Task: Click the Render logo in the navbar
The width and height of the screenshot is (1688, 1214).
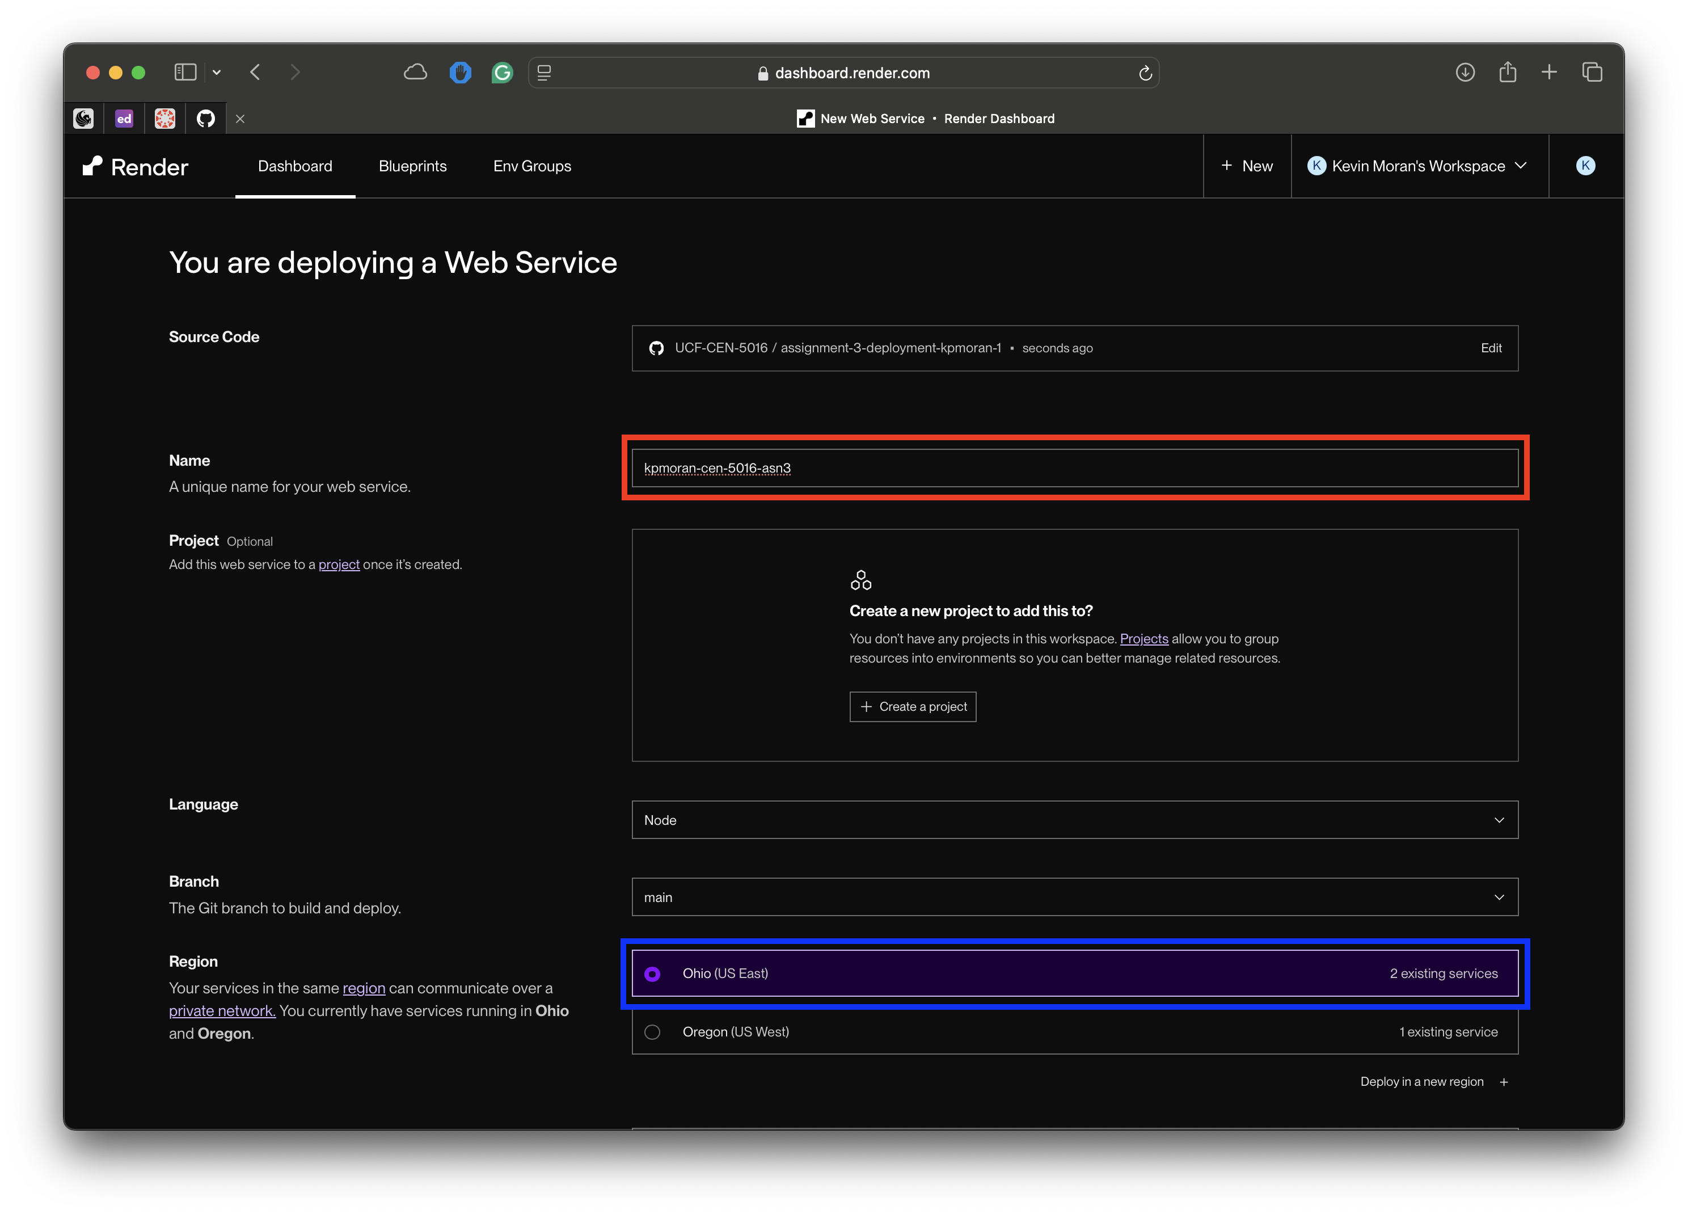Action: (134, 166)
